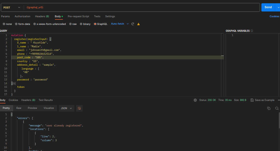Screen dimensions: 280x151
Task: Click the phone "+9890024652514" line
Action: 35,54
